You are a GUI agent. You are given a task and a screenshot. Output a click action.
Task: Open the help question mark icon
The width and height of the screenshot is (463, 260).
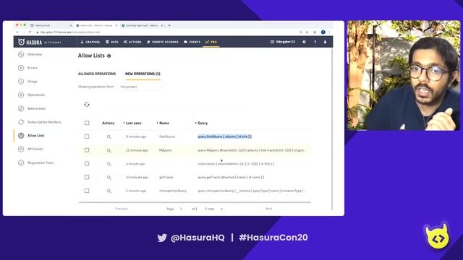point(315,42)
